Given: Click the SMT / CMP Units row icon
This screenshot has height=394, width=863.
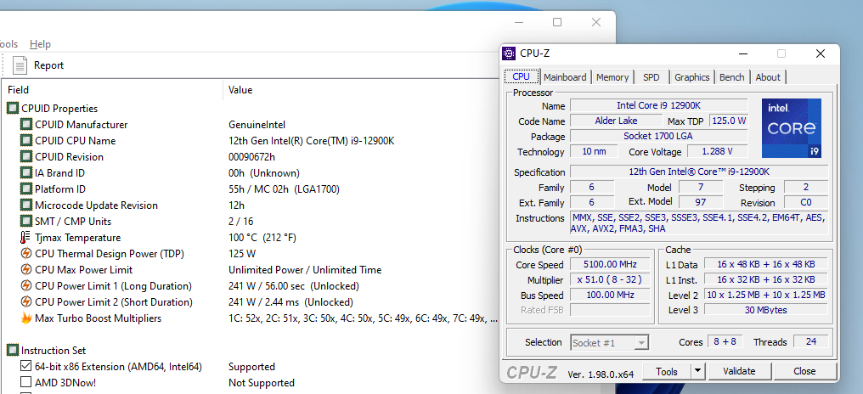Looking at the screenshot, I should 25,222.
